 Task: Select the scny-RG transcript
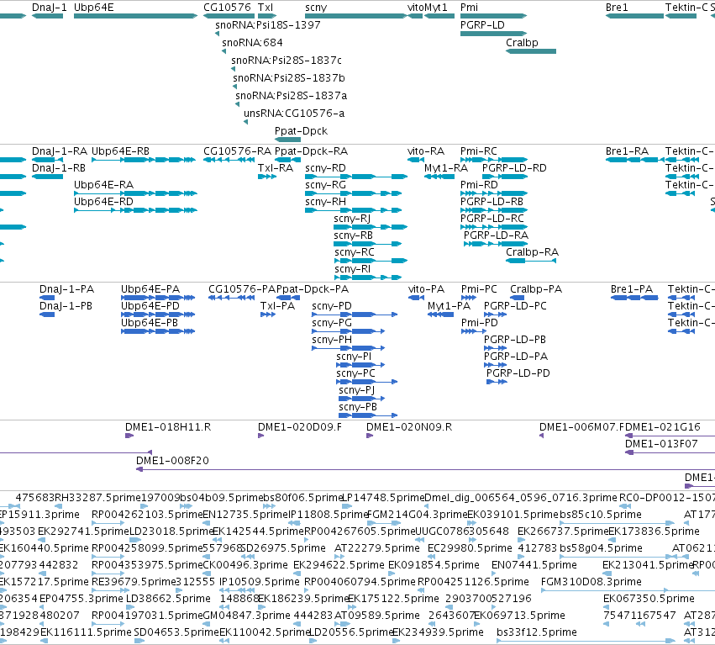click(354, 193)
